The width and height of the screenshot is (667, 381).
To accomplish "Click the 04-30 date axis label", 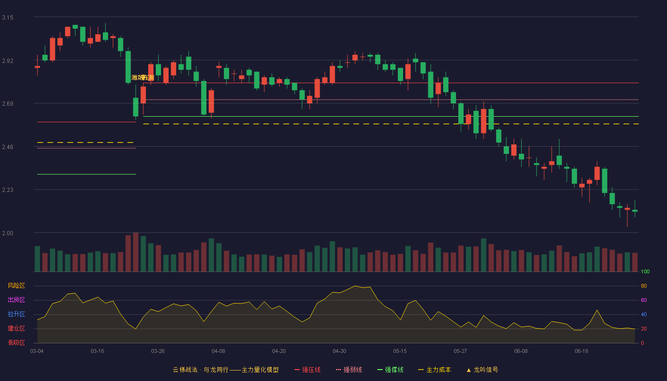I will pyautogui.click(x=339, y=351).
